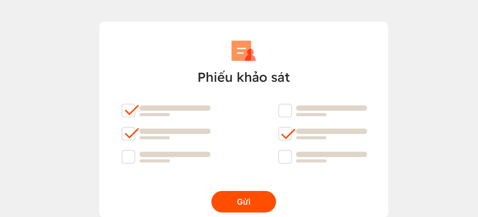Viewport: 478px width, 217px height.
Task: Tick the empty first checkbox in right column
Action: point(285,110)
